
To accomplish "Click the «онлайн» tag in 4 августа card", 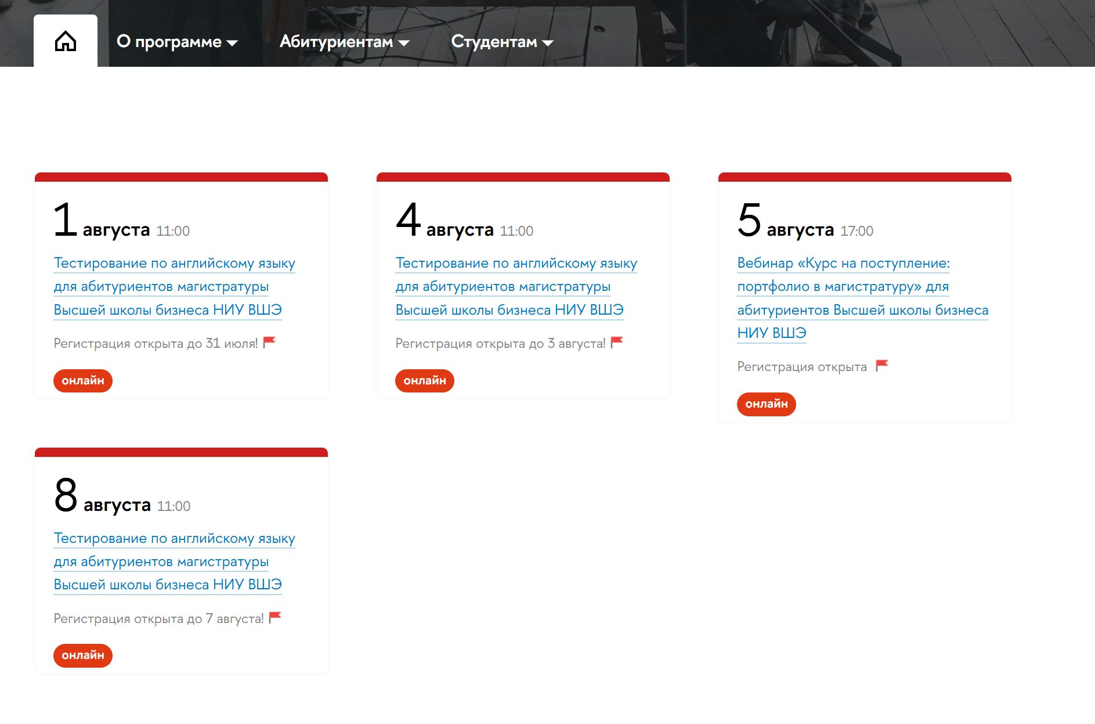I will pyautogui.click(x=425, y=381).
